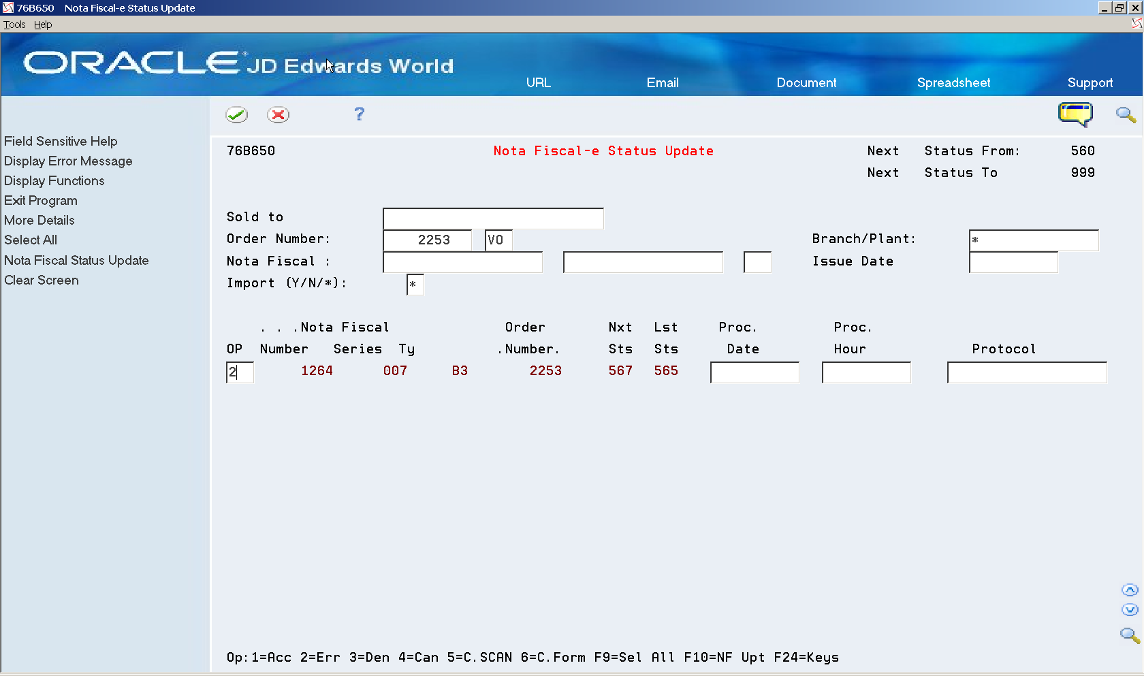
Task: Focus the Issue Date input field
Action: 1013,262
